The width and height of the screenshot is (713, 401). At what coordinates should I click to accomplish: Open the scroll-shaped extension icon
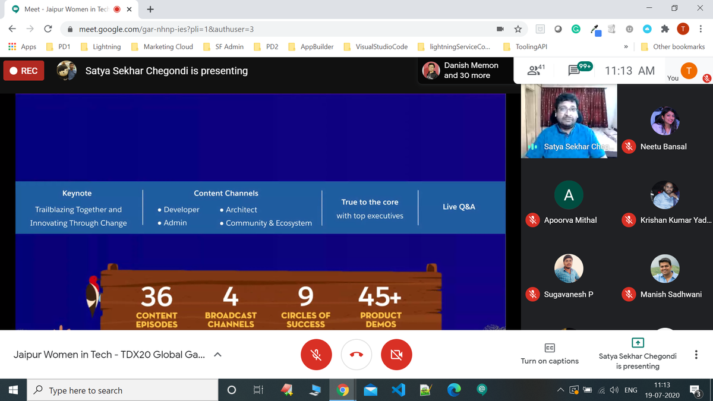611,29
